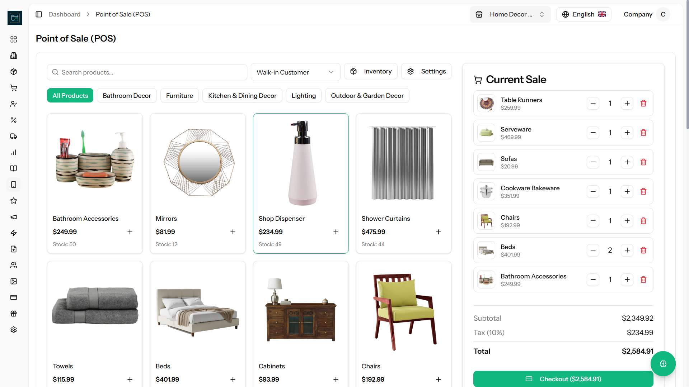Delete Serveware from current sale
The width and height of the screenshot is (689, 387).
[643, 133]
